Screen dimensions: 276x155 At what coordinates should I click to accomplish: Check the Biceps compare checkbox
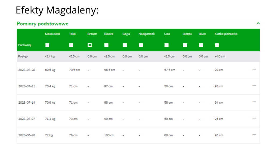(185, 45)
